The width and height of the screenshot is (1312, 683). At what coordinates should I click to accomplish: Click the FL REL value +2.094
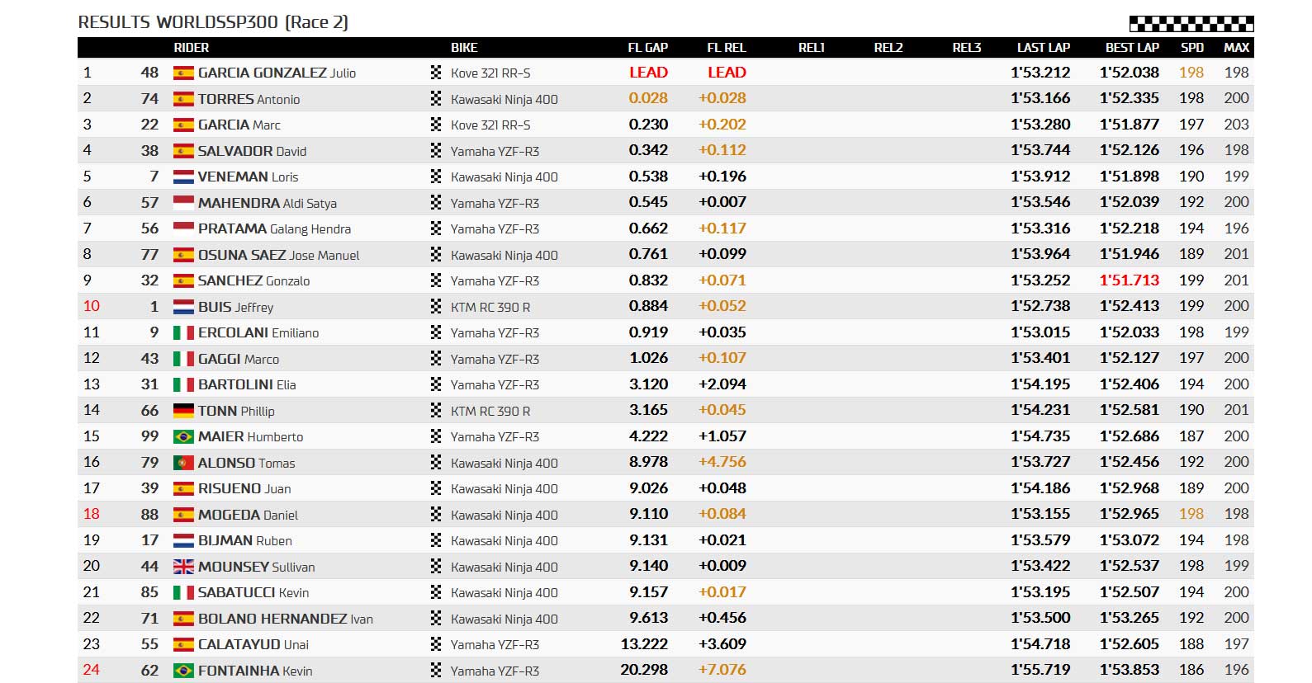(x=722, y=384)
